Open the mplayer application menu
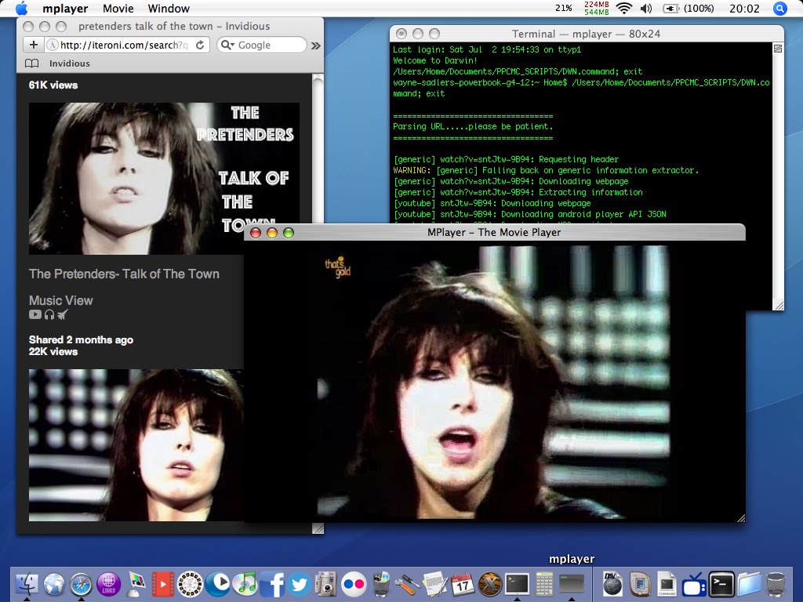 point(65,8)
